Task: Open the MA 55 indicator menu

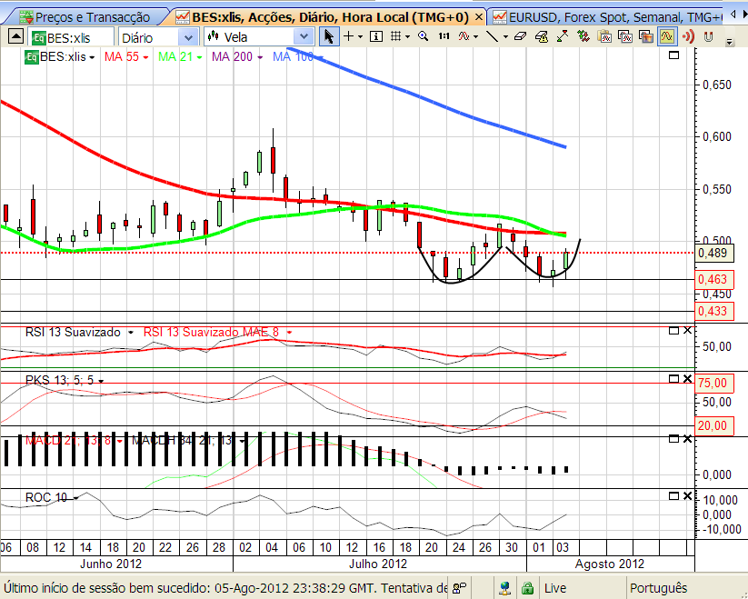Action: click(x=145, y=57)
